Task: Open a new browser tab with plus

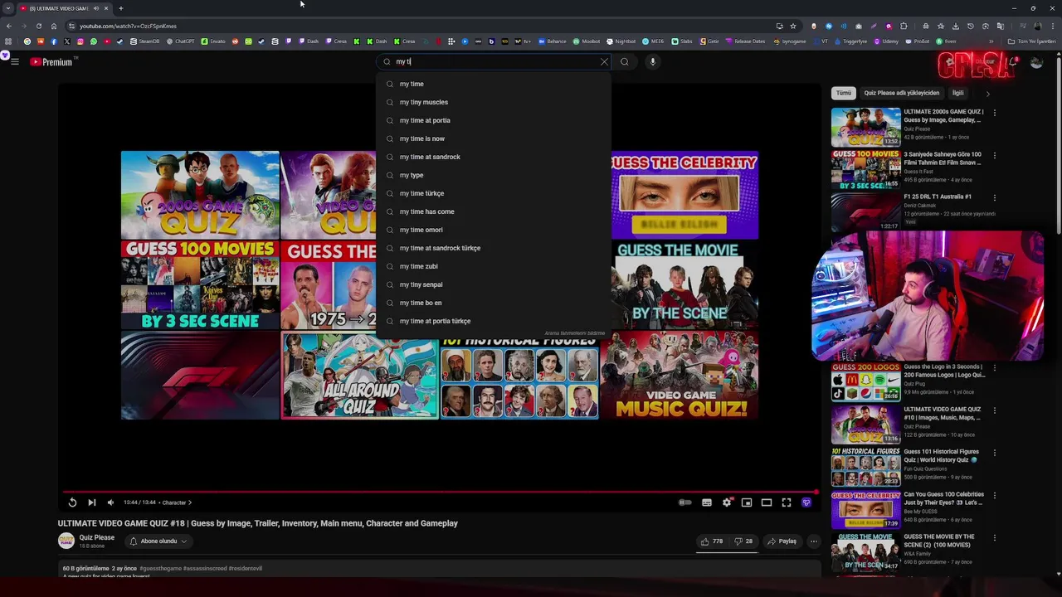Action: [121, 8]
